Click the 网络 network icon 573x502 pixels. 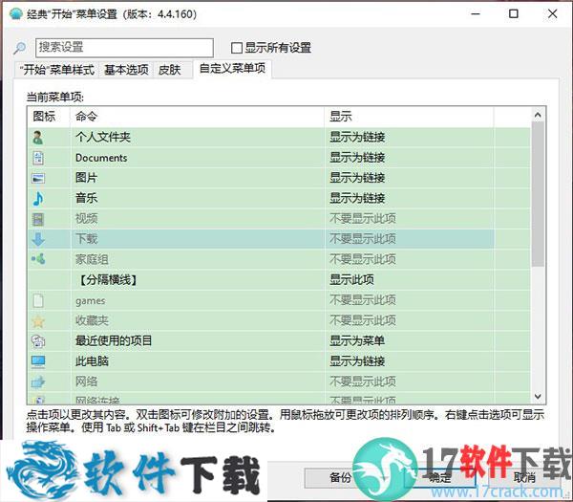pos(38,382)
